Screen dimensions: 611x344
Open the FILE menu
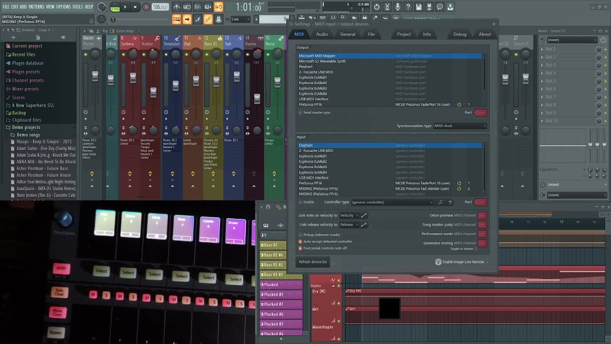[6, 7]
